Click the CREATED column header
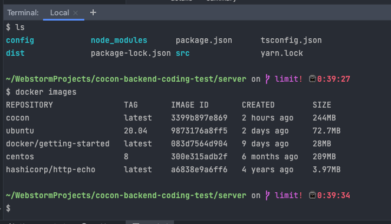This screenshot has height=224, width=391. click(258, 105)
